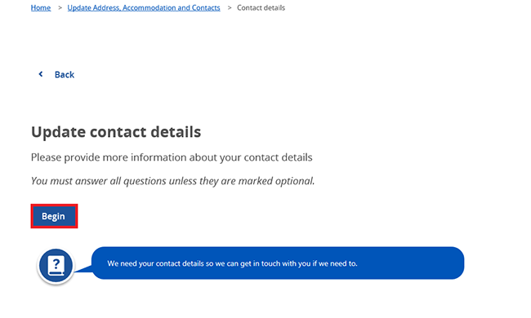Click the pointer tail of the help speech bubble
Image resolution: width=531 pixels, height=318 pixels.
83,268
